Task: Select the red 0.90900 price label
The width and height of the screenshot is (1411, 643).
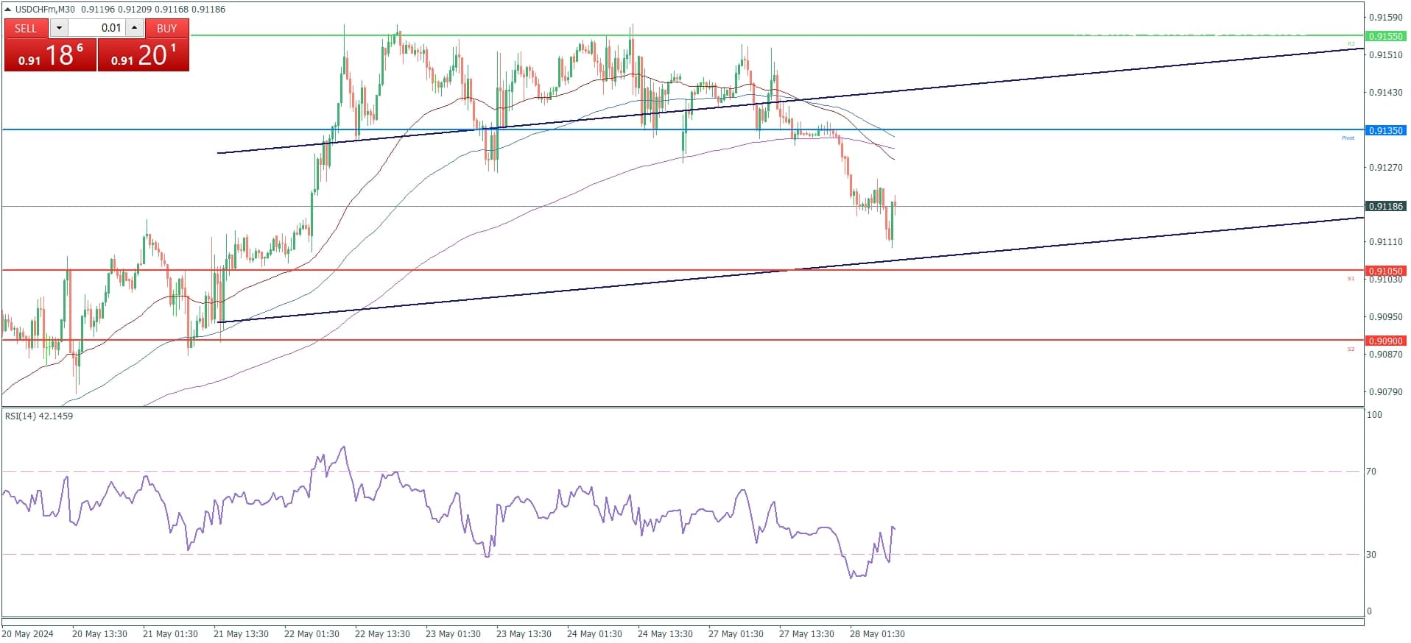Action: (1385, 341)
